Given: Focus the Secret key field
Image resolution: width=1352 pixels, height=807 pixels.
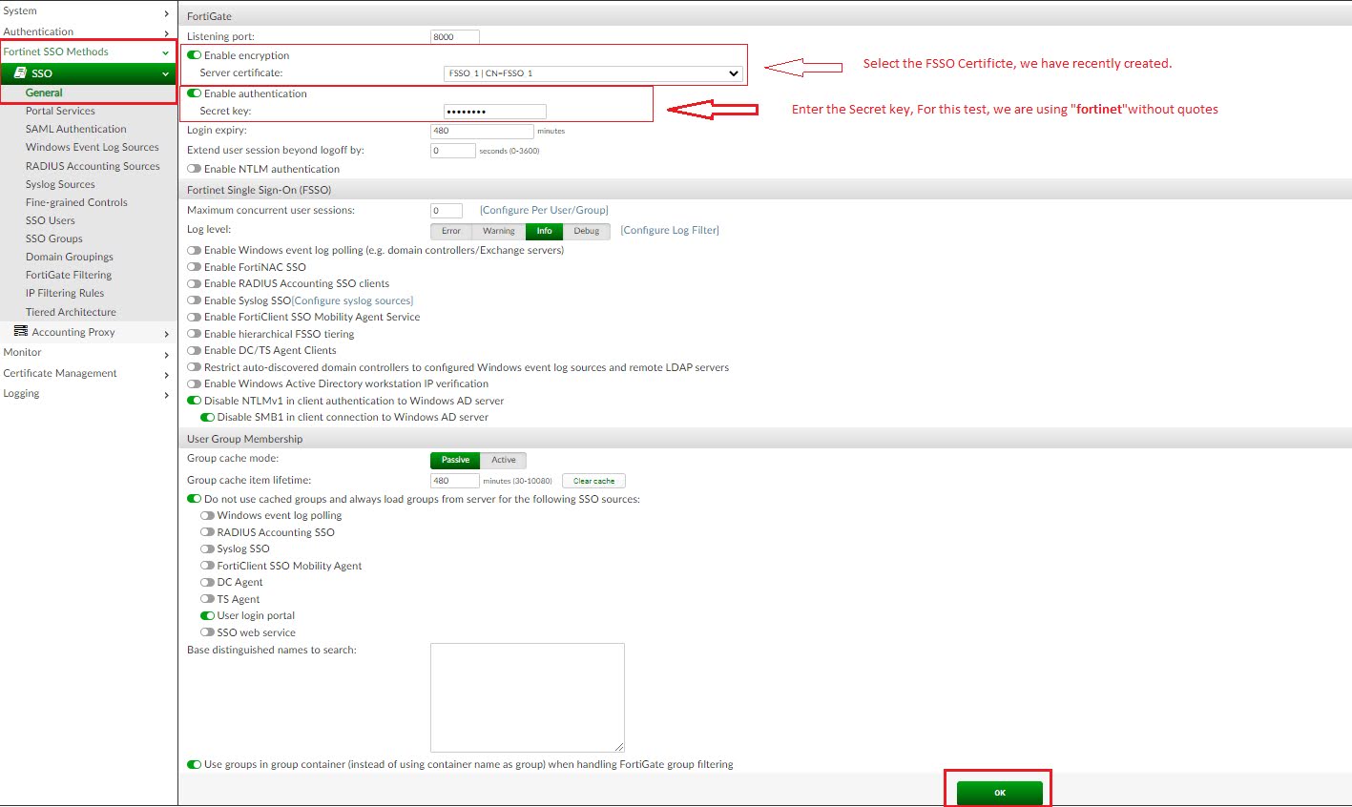Looking at the screenshot, I should pyautogui.click(x=494, y=112).
